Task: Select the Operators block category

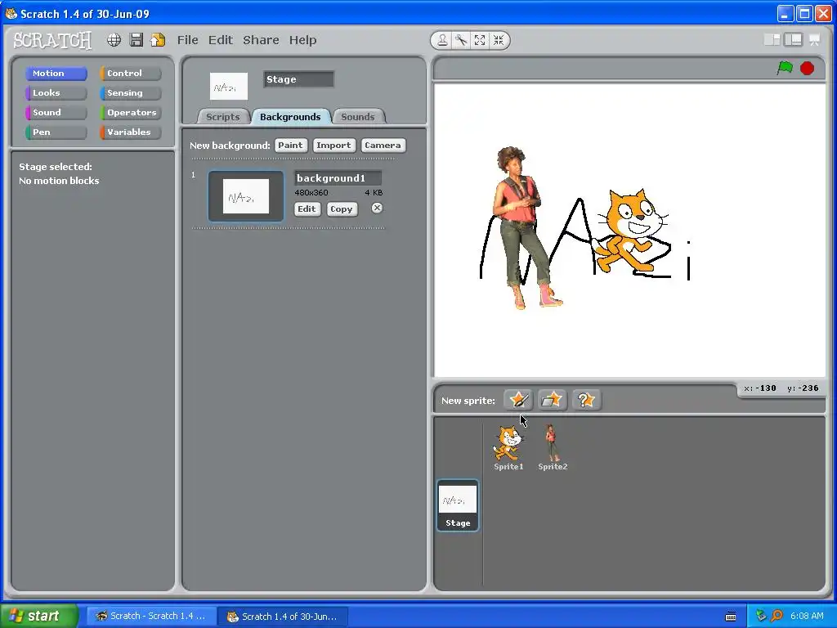Action: (130, 113)
